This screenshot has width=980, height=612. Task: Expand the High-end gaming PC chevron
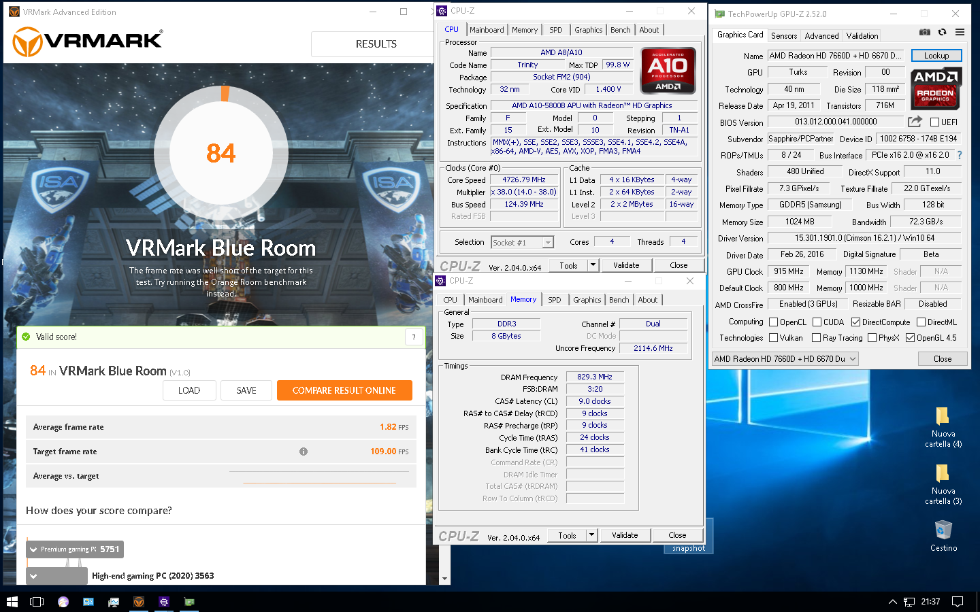pos(33,576)
